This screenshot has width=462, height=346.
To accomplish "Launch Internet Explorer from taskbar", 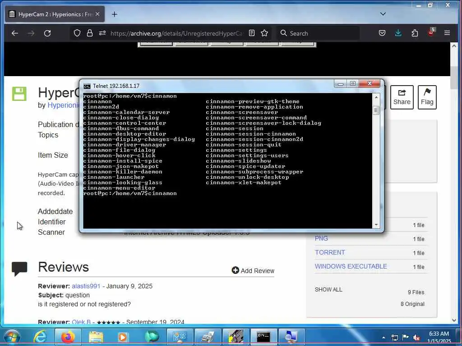I will (40, 337).
